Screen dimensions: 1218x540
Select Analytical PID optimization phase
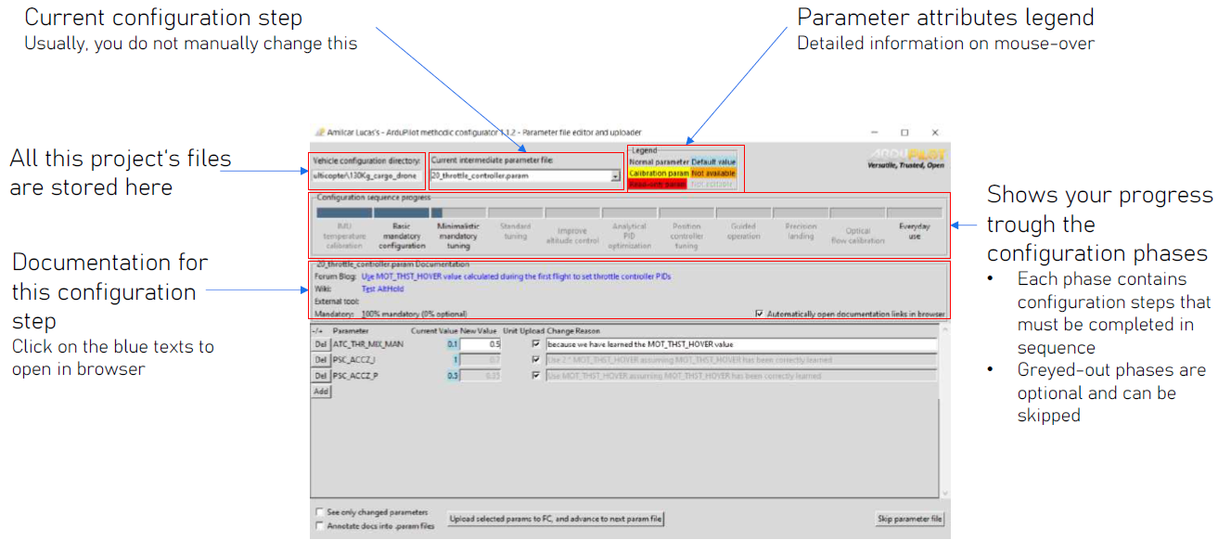tap(629, 236)
